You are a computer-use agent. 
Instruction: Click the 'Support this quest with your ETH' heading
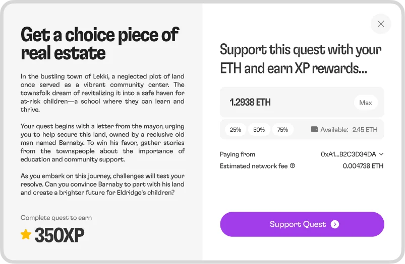301,59
